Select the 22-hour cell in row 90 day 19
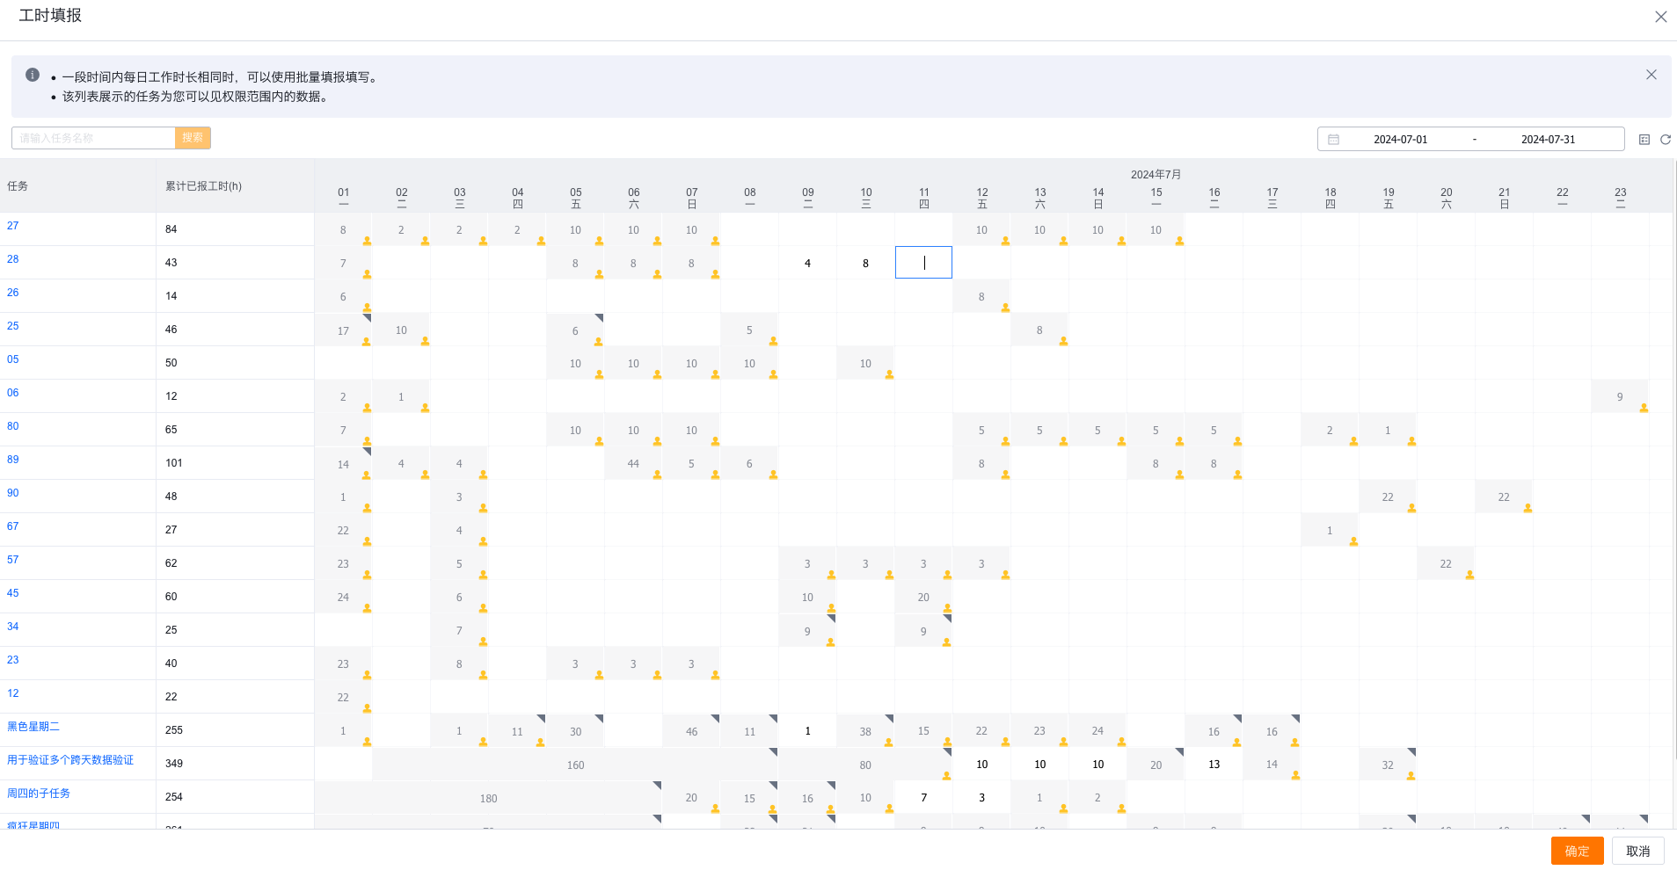 tap(1388, 497)
